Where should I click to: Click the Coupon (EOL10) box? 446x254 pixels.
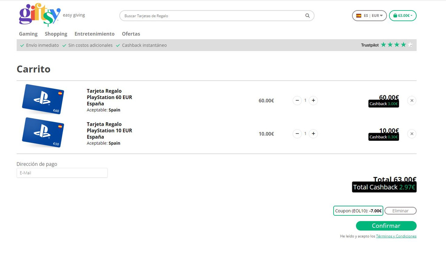(358, 211)
